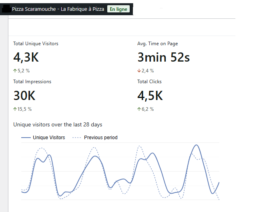This screenshot has height=212, width=257.
Task: Select the 4,5K total clicks value
Action: tap(150, 96)
